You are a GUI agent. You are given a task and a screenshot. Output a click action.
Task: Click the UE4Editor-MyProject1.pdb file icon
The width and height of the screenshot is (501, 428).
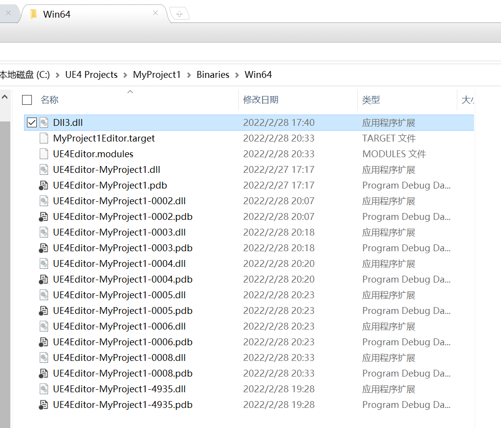(44, 185)
